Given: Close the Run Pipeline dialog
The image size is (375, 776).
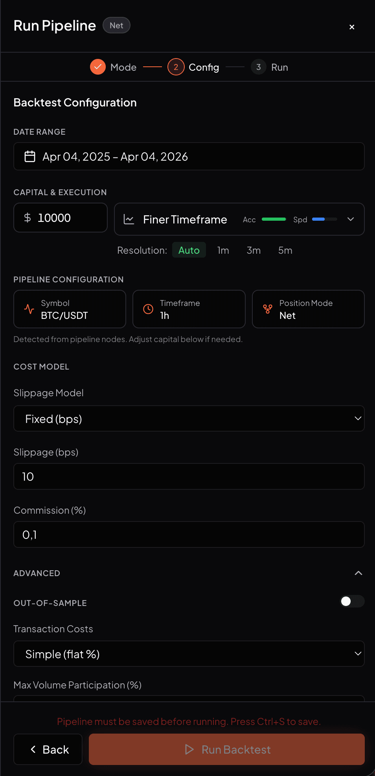Looking at the screenshot, I should click(x=352, y=27).
